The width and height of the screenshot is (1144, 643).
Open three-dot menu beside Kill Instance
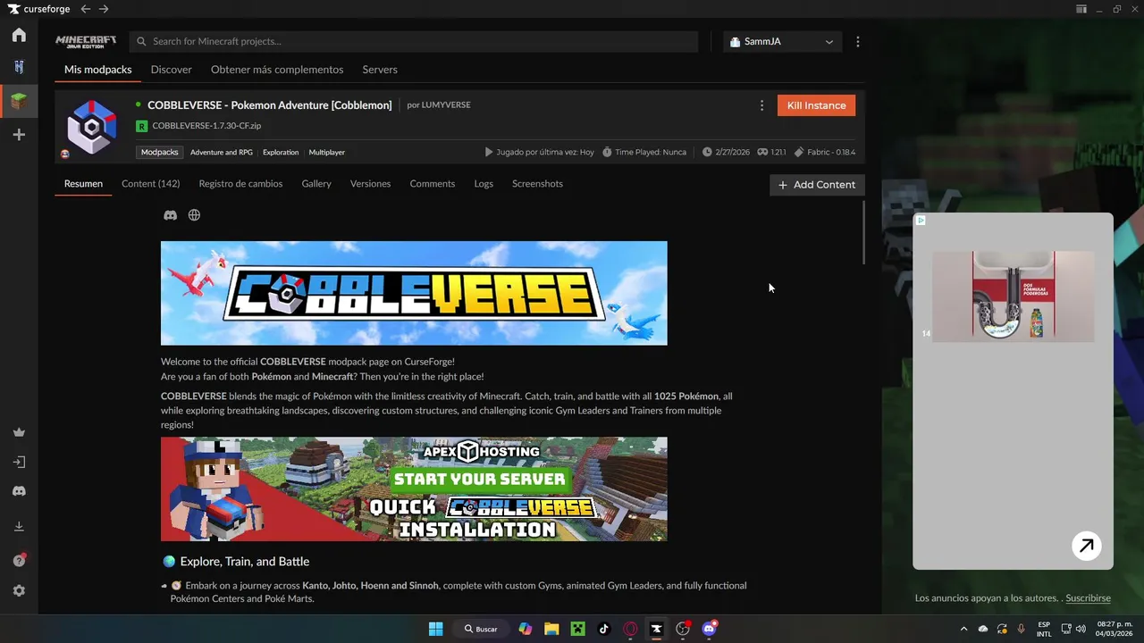(761, 105)
